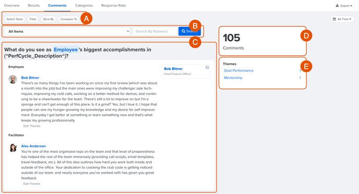Open the Slice By option
Image resolution: width=359 pixels, height=194 pixels.
(x=49, y=19)
